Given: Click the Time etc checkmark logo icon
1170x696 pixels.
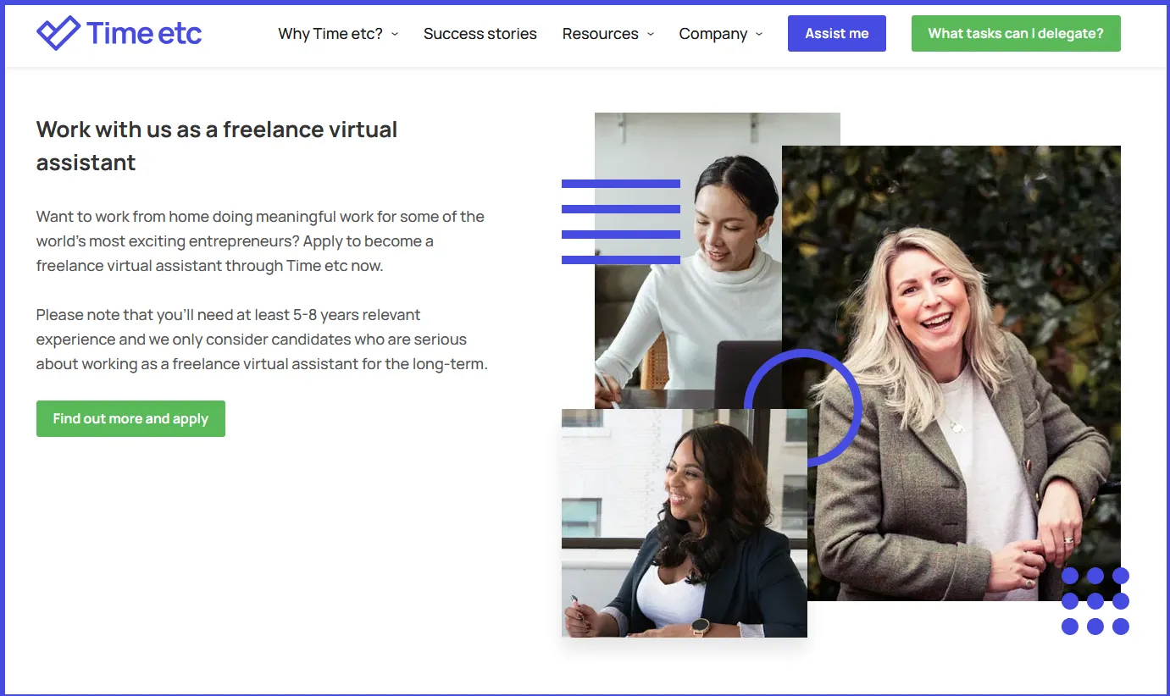Looking at the screenshot, I should coord(58,34).
